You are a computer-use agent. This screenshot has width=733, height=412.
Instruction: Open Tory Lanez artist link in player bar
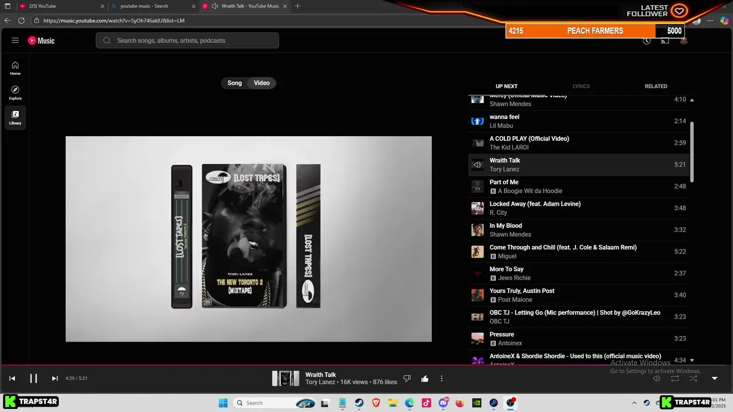[x=320, y=382]
